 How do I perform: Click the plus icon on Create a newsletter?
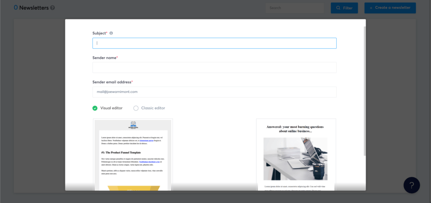coord(371,8)
